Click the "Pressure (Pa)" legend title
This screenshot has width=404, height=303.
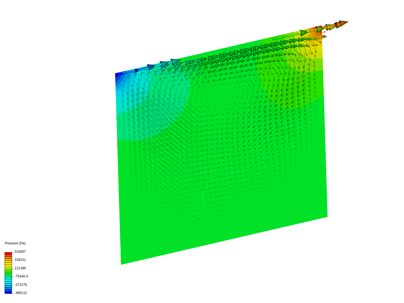[15, 243]
